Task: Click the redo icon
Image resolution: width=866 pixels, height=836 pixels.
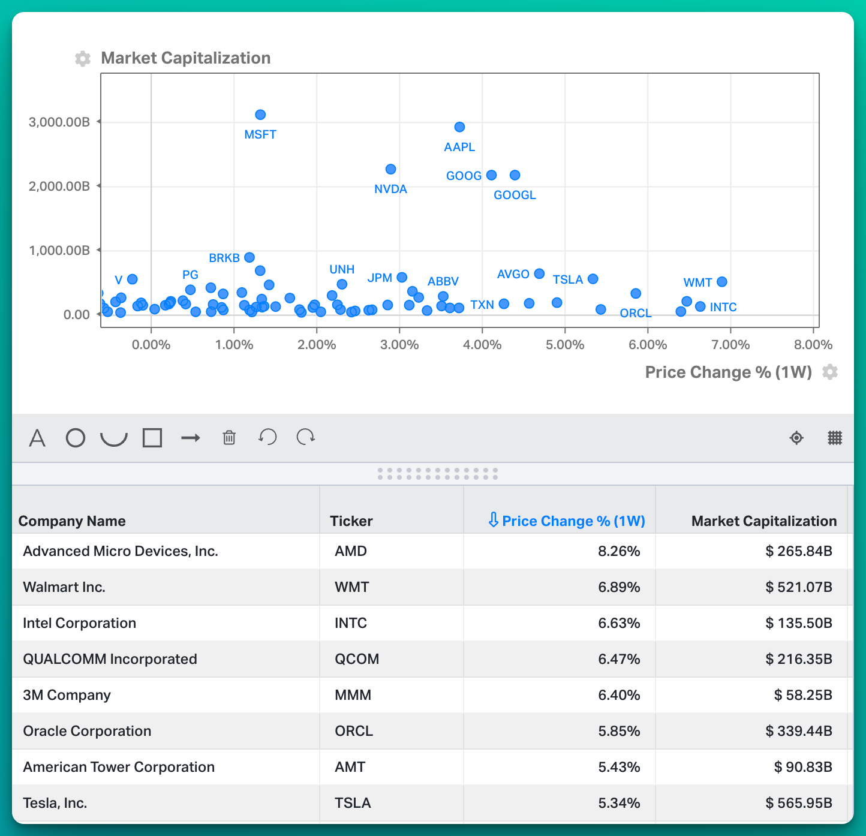Action: [306, 437]
